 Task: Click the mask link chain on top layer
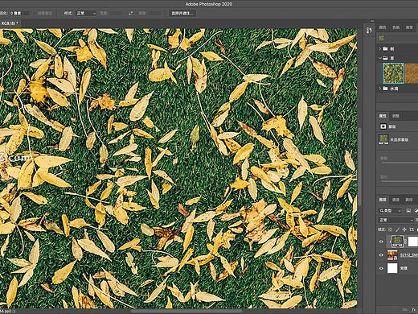pyautogui.click(x=405, y=242)
